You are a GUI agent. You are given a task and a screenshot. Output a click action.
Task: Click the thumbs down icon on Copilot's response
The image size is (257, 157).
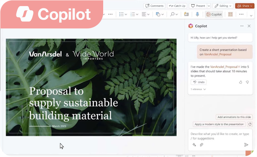coord(247,82)
